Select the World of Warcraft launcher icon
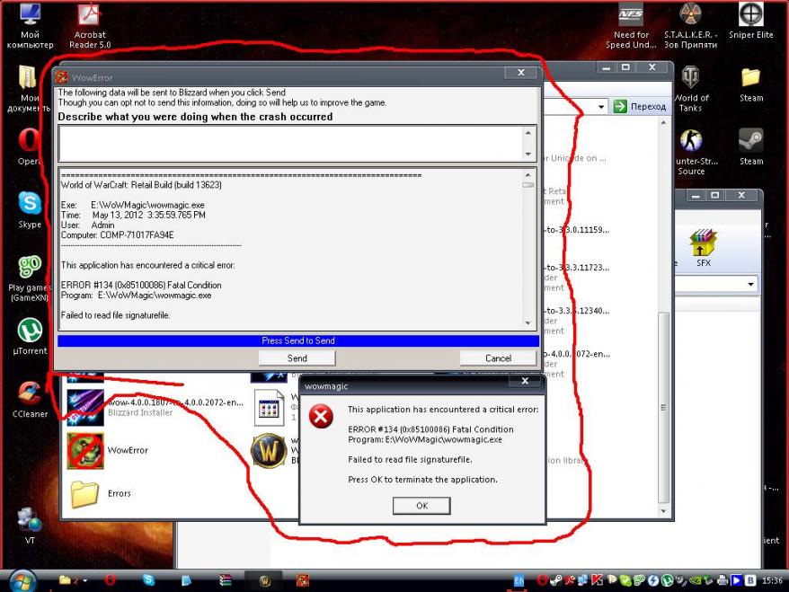 [269, 451]
